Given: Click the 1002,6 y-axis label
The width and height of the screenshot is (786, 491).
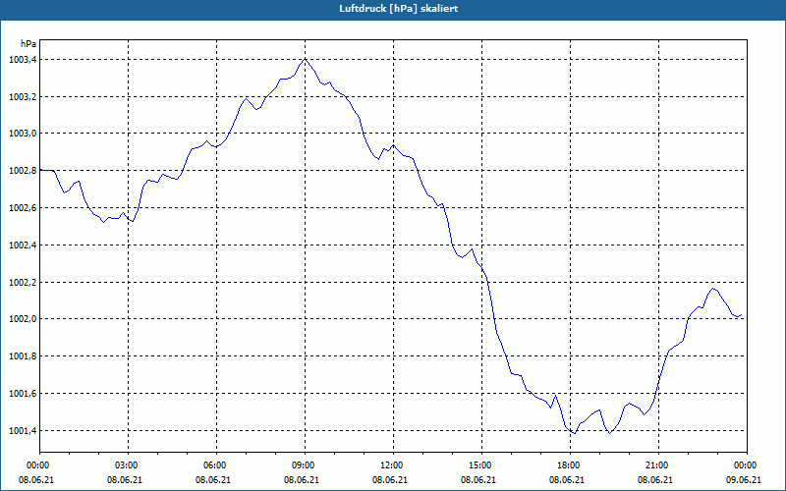Looking at the screenshot, I should (23, 208).
